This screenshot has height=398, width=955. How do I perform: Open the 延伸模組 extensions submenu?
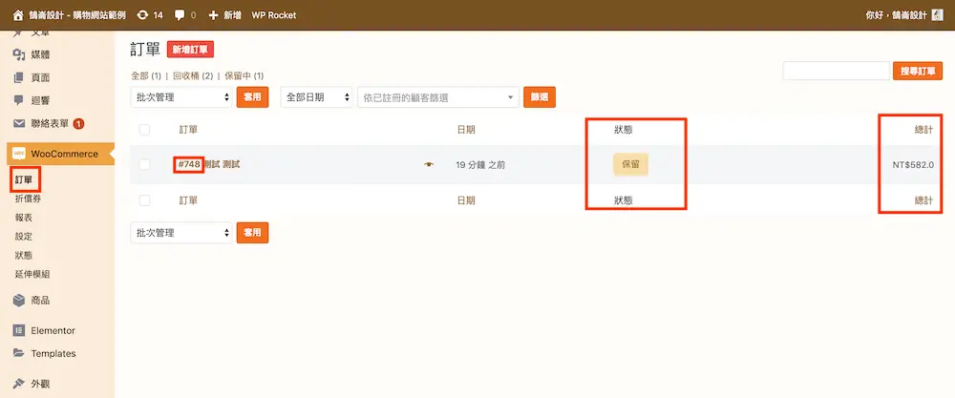(32, 274)
